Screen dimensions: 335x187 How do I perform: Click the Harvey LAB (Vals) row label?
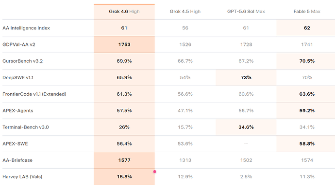point(22,177)
